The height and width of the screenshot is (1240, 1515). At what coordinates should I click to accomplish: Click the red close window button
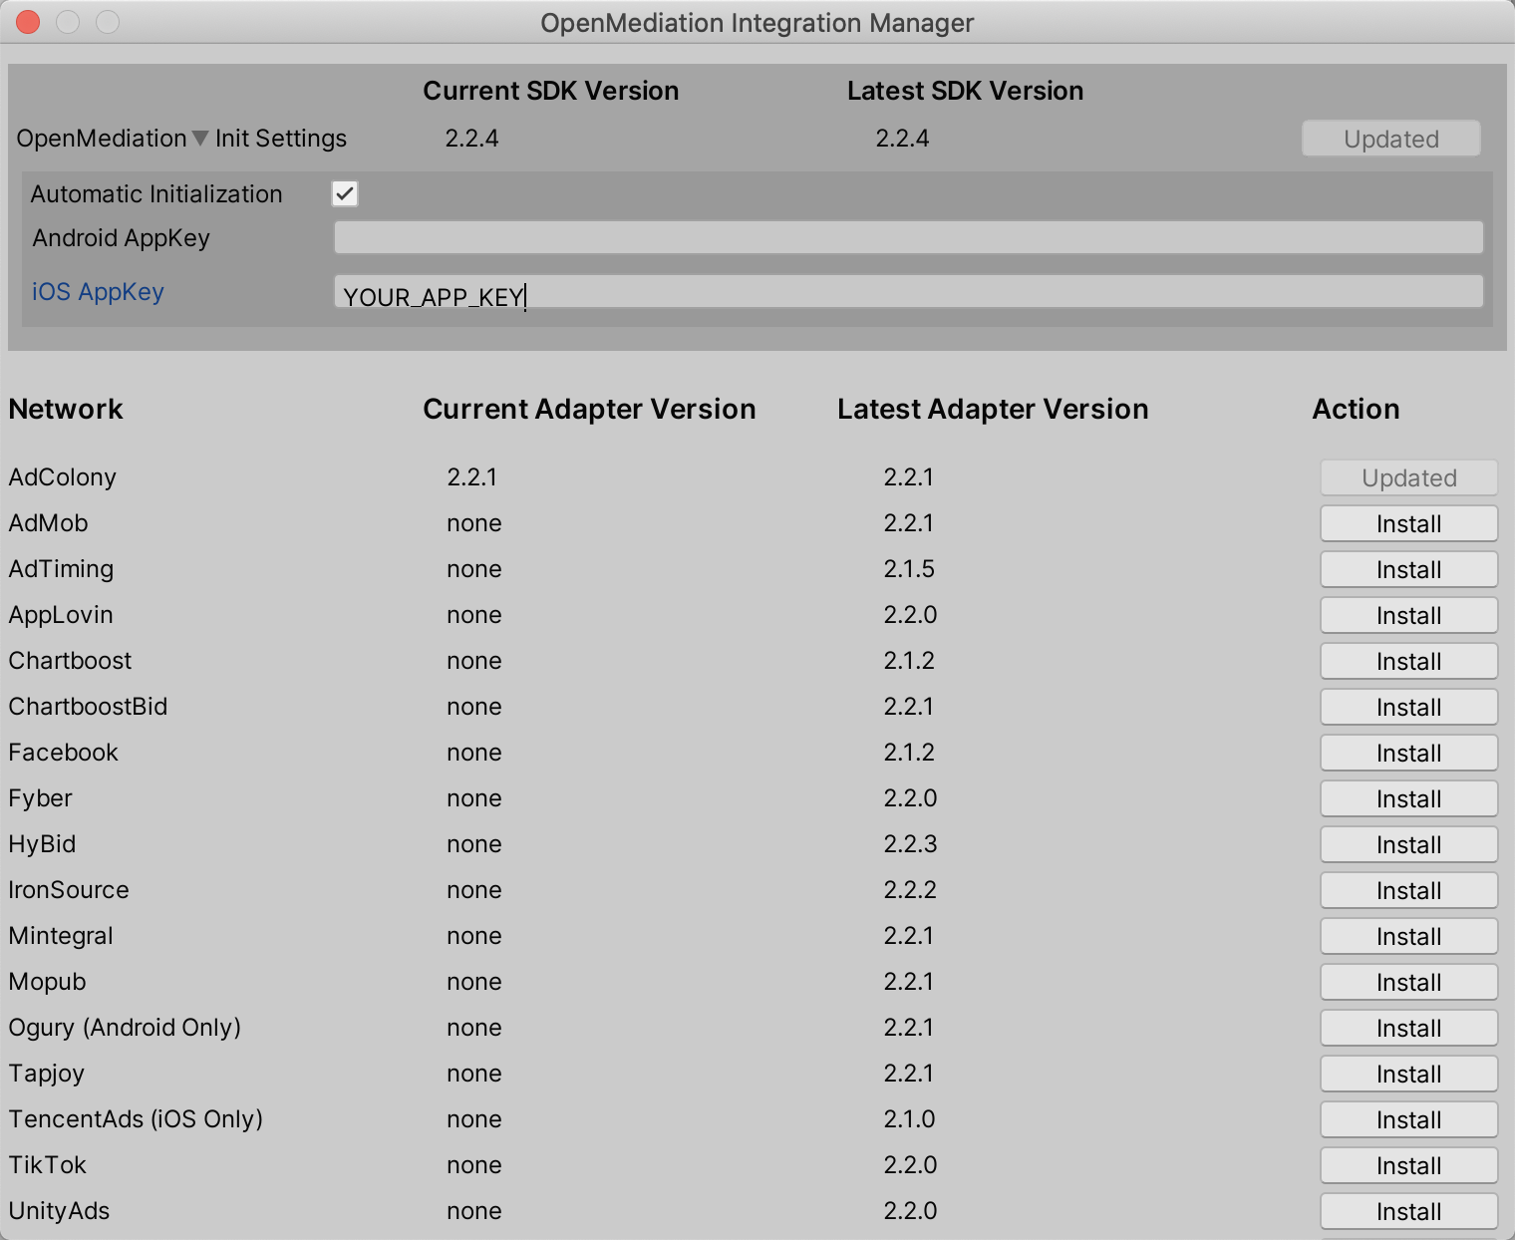28,22
